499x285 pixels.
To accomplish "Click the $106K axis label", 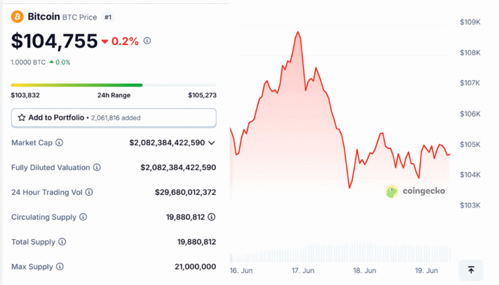I will click(470, 114).
